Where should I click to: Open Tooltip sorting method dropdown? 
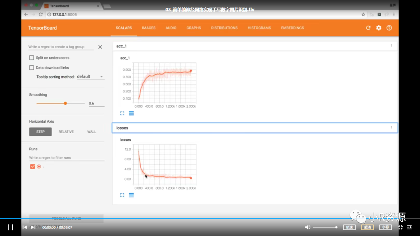(x=90, y=77)
